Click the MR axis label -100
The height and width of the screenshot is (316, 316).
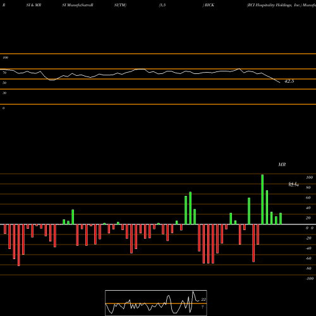click(310, 279)
